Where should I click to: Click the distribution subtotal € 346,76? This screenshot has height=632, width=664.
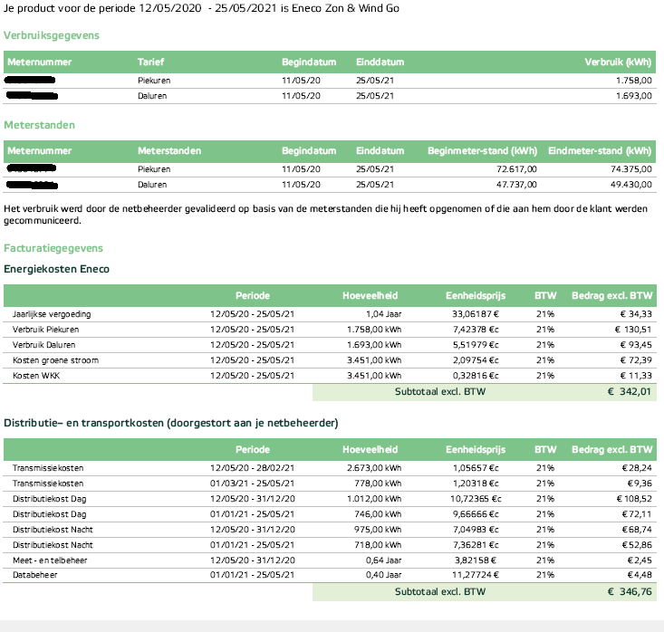click(629, 591)
